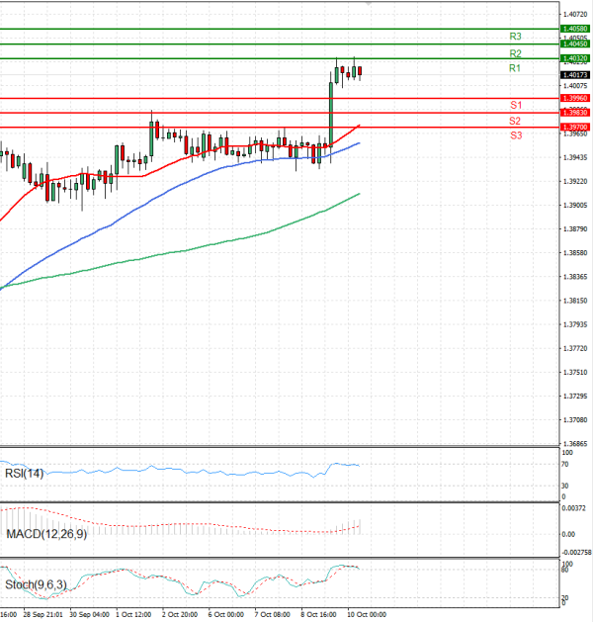
Task: Click the 1.39960 red price tag
Action: click(x=574, y=98)
